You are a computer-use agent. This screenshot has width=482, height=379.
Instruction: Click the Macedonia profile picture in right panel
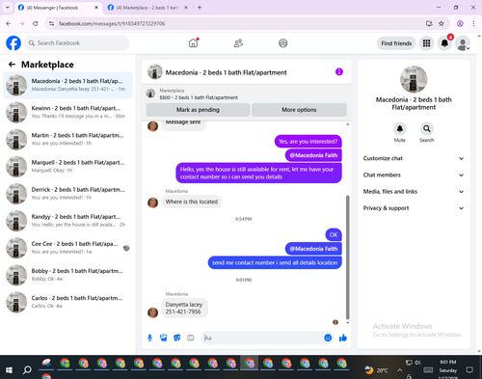pos(414,79)
